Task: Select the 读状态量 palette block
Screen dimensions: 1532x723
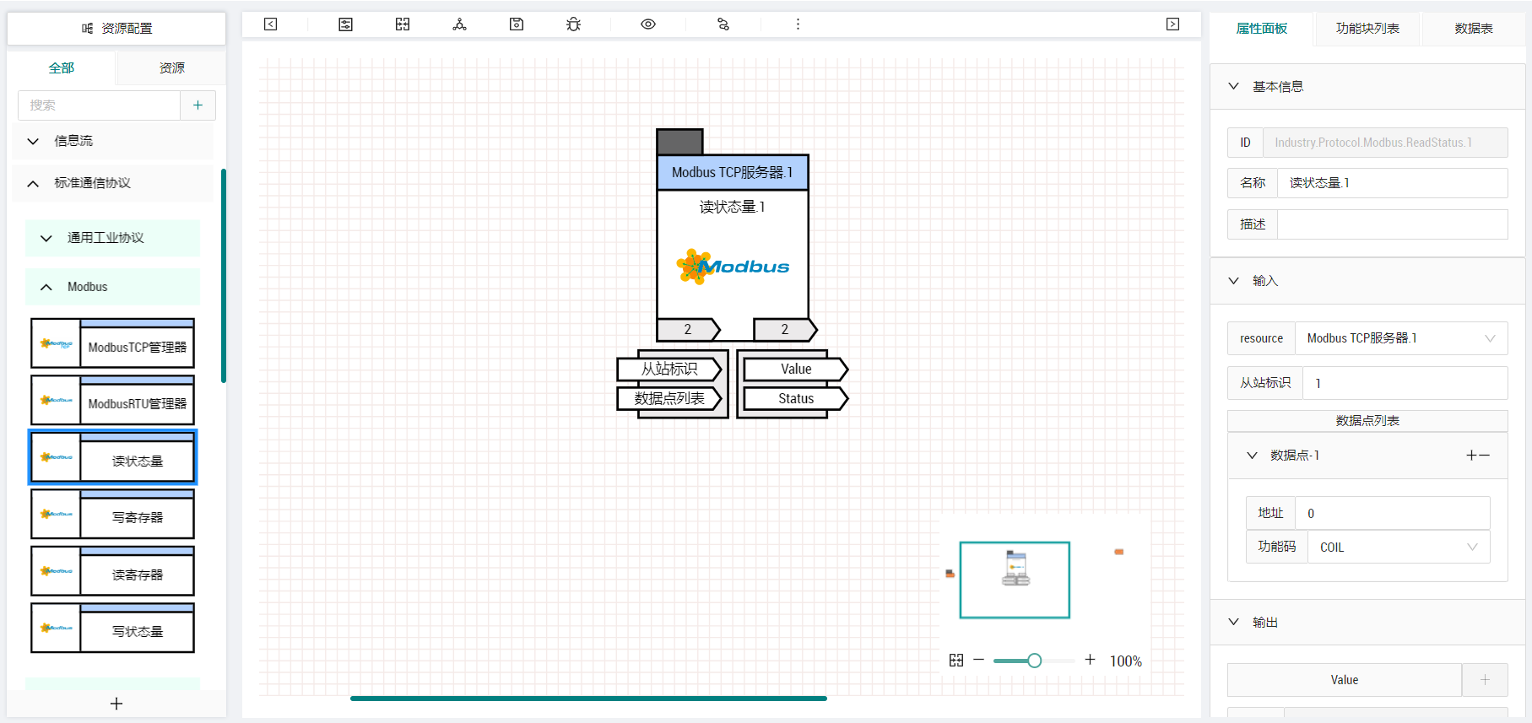Action: pos(113,457)
